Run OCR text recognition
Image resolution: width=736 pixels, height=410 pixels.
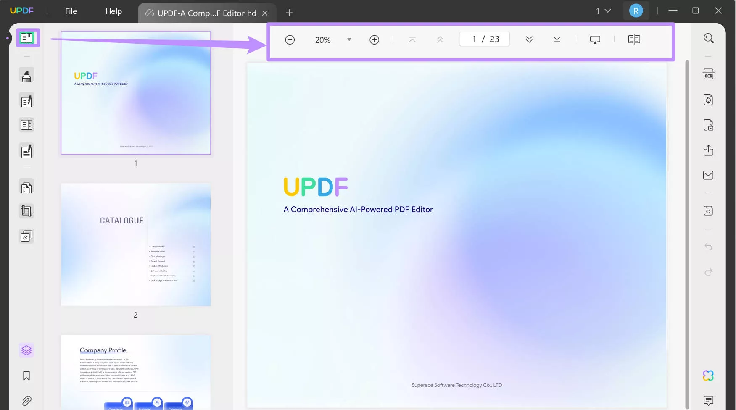(x=709, y=74)
